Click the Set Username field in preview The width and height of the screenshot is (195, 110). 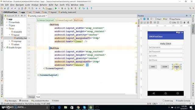click(165, 47)
